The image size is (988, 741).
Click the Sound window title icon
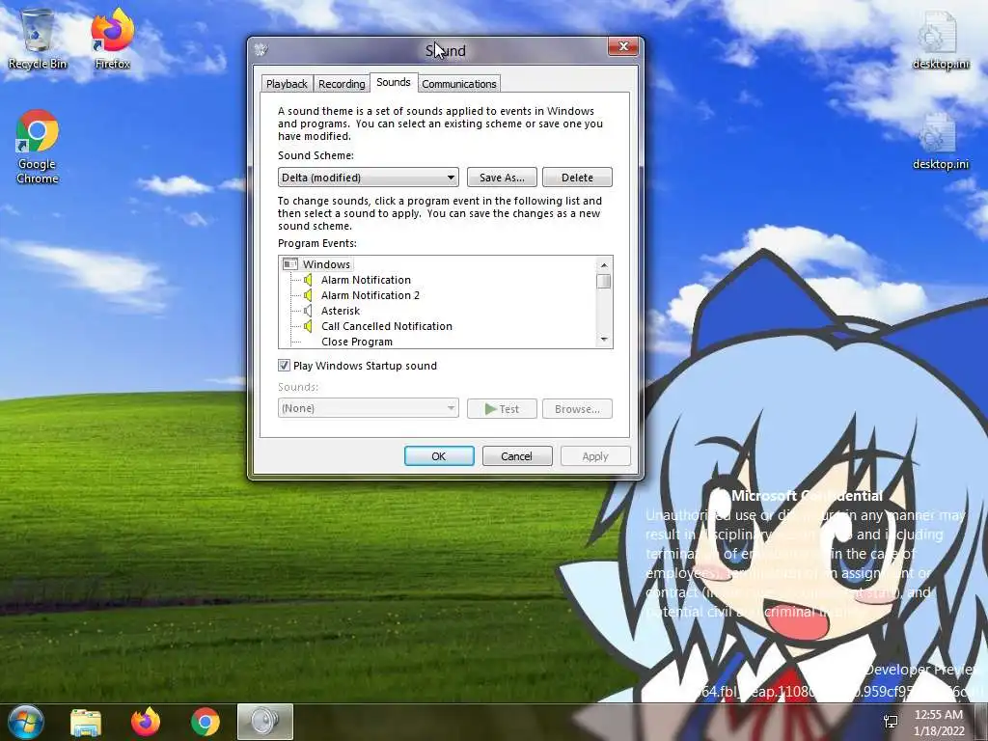point(261,50)
